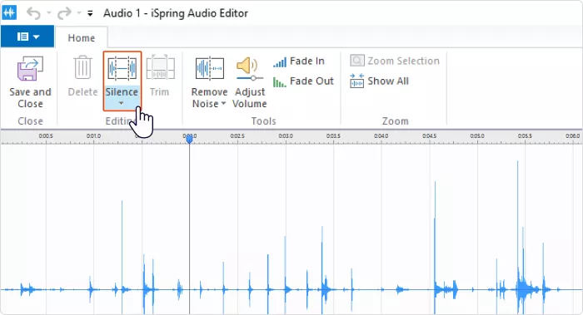
Task: Click the Undo arrow in title bar
Action: point(34,13)
